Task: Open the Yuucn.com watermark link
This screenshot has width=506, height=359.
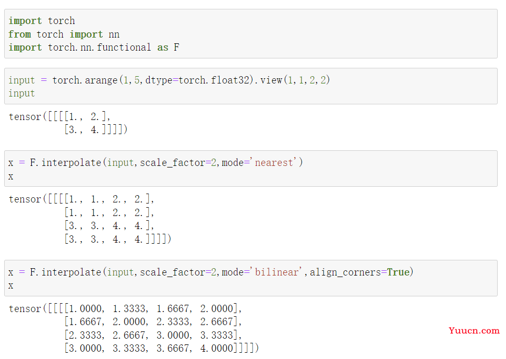Action: click(x=474, y=331)
